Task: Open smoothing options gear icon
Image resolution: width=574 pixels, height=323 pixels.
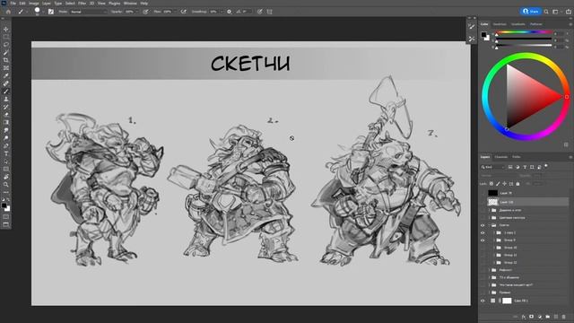Action: click(230, 12)
